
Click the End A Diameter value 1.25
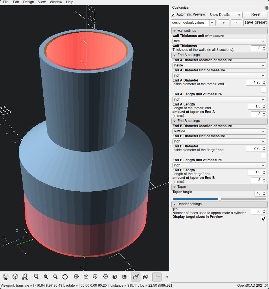254,83
